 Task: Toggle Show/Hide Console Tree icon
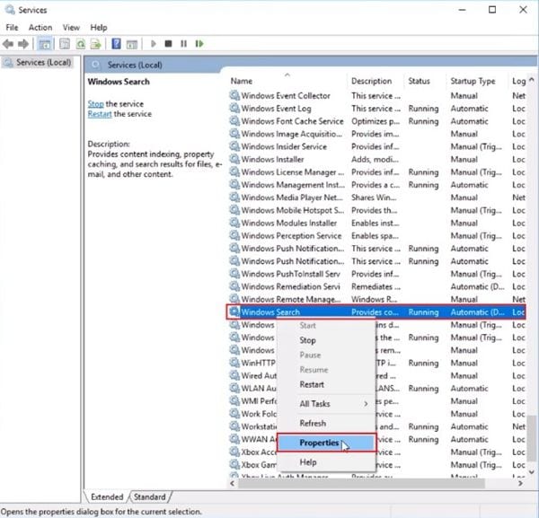(45, 44)
